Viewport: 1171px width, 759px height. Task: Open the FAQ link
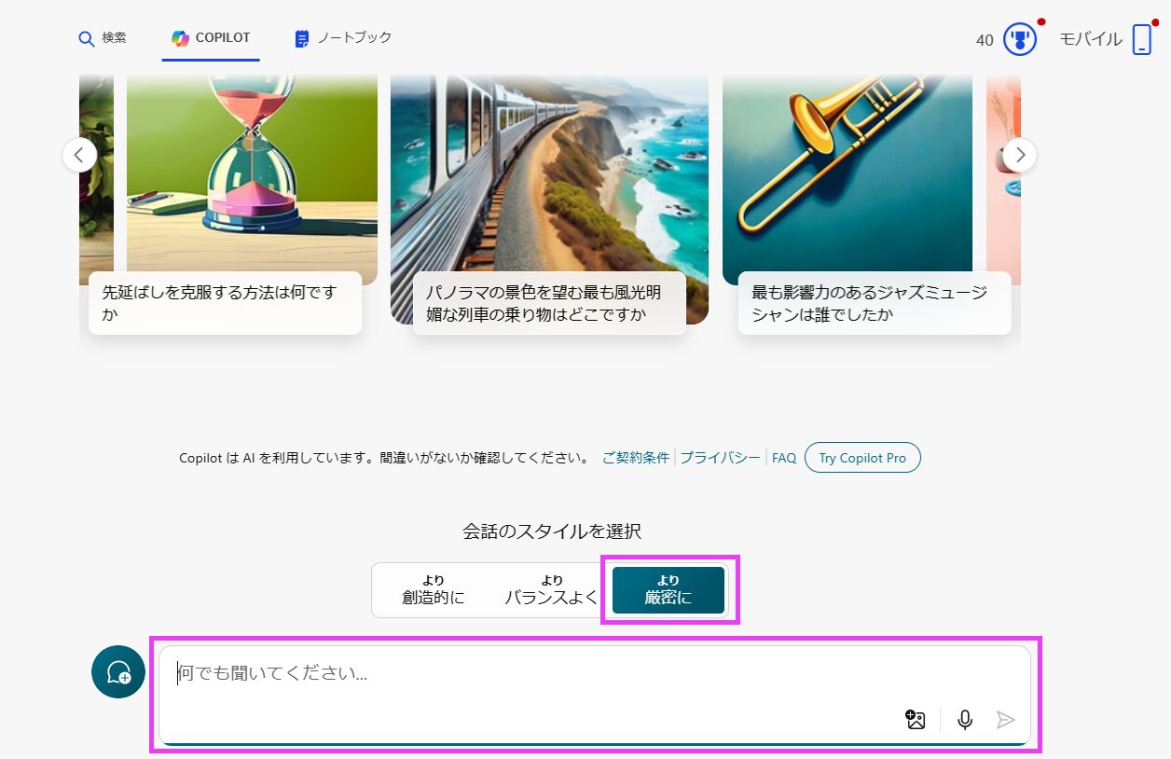tap(784, 458)
